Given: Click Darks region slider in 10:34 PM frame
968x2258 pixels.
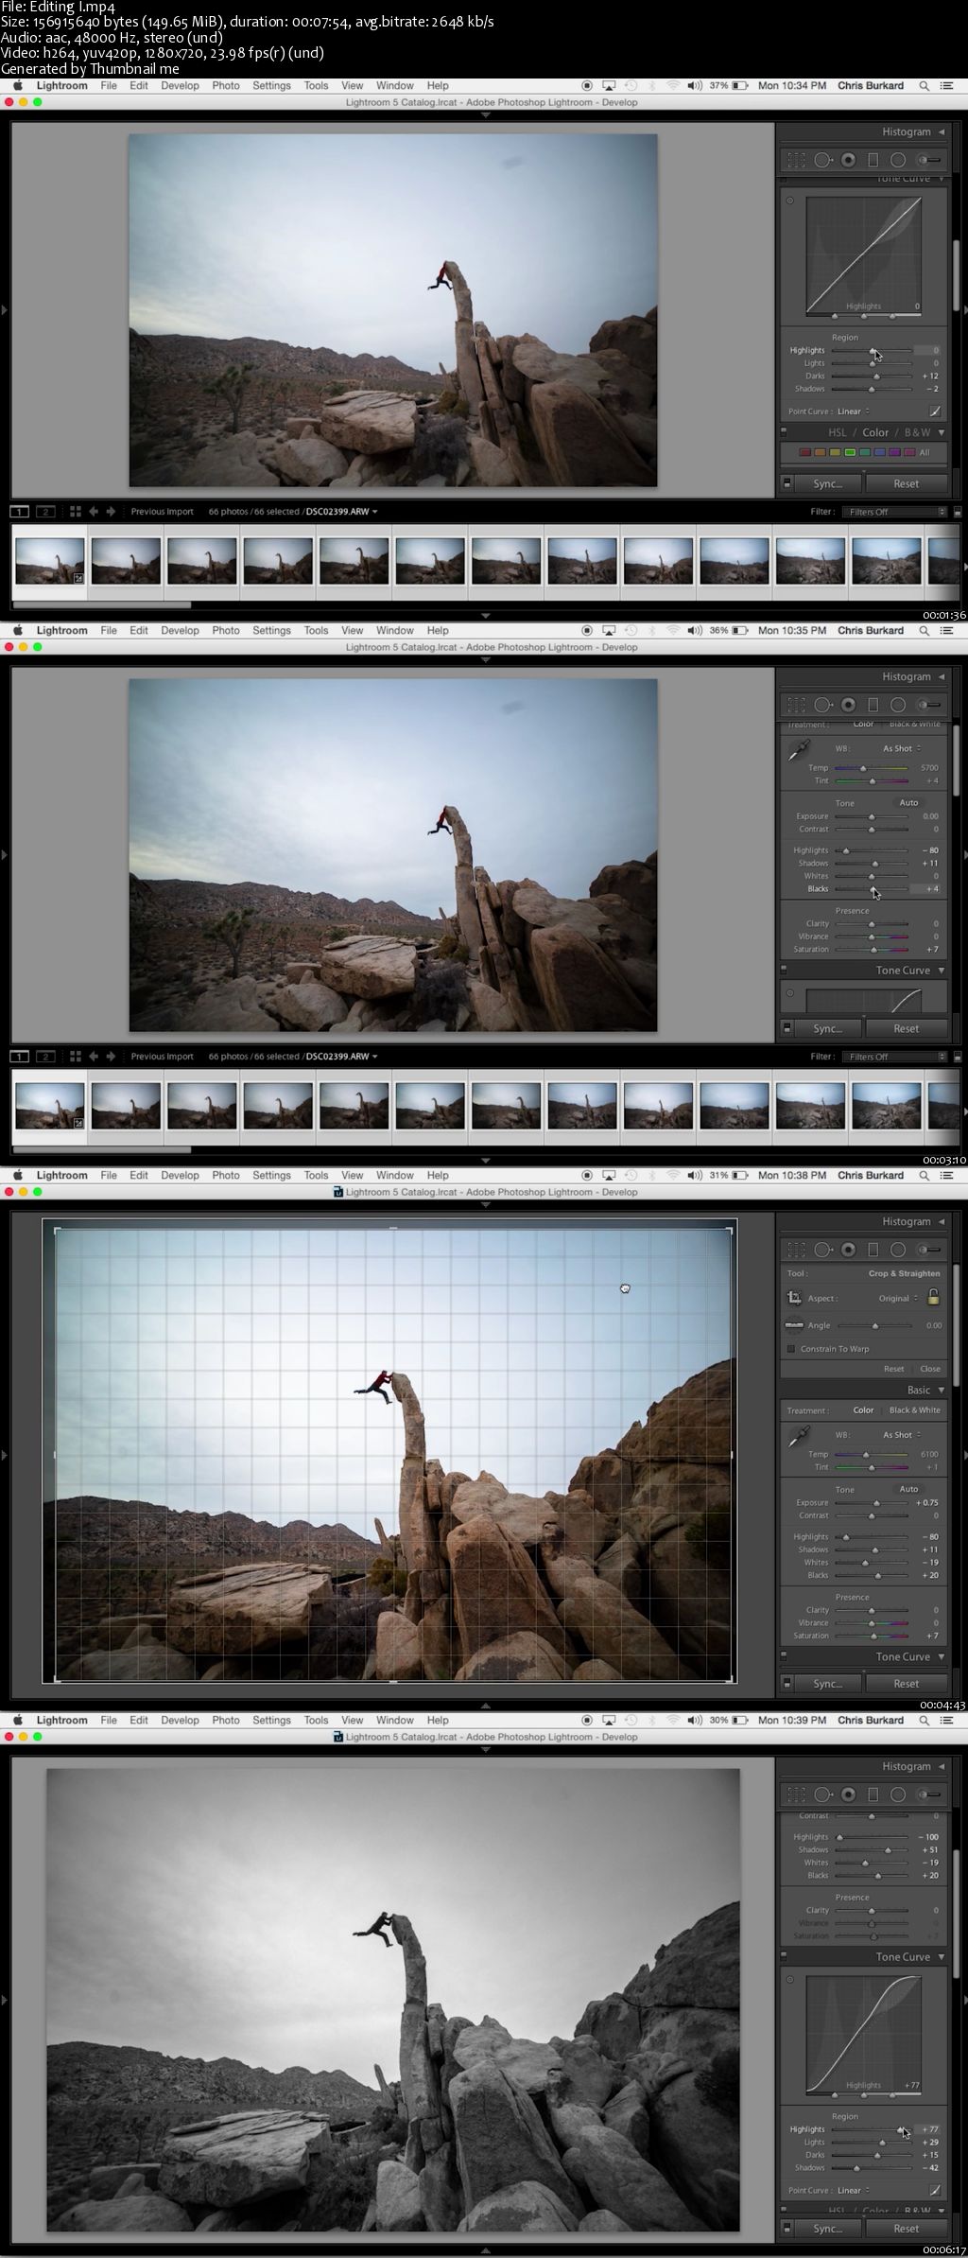Looking at the screenshot, I should pos(872,376).
